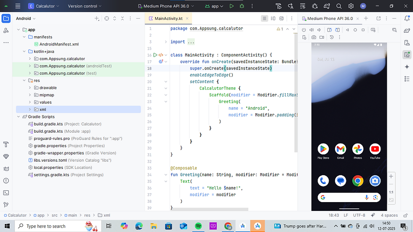Screen dimensions: 413x232
Task: Open Version control dropdown
Action: [x=85, y=6]
